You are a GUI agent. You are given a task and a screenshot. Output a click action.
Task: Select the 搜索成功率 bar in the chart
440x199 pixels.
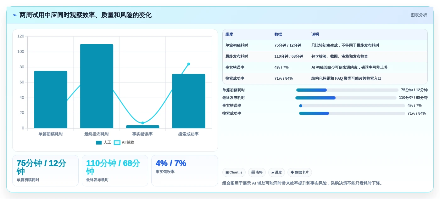click(x=189, y=101)
